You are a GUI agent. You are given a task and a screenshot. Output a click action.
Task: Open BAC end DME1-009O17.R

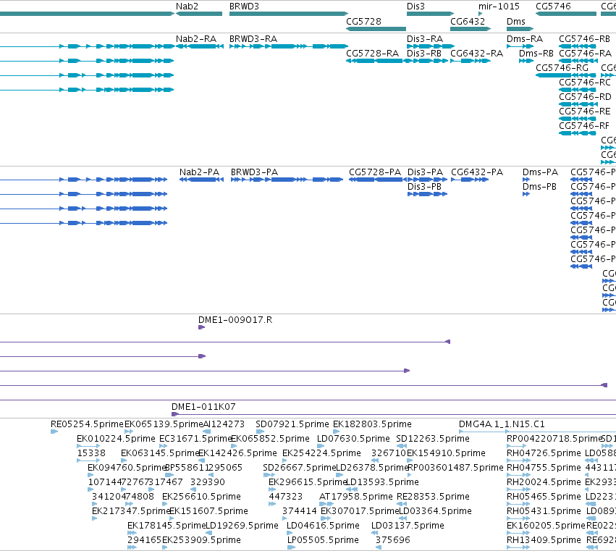pyautogui.click(x=201, y=327)
